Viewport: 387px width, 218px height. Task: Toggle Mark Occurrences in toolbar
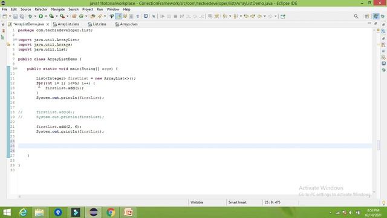click(119, 16)
